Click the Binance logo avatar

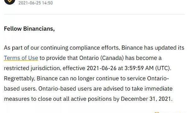click(10, 2)
